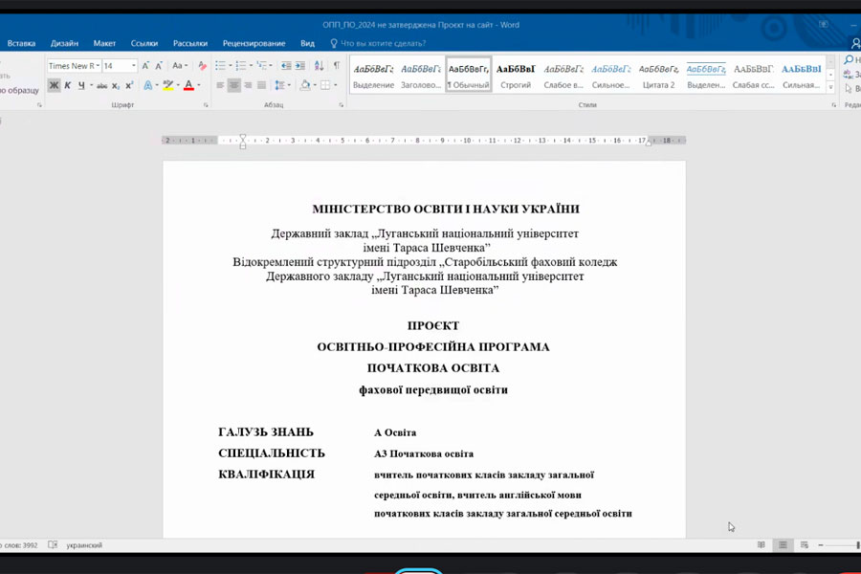Click the bulleted list icon
861x574 pixels.
tap(220, 66)
